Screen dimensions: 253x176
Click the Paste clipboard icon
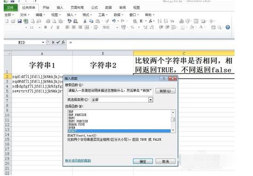point(97,21)
